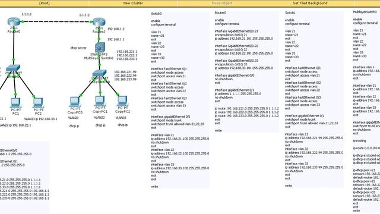Click 'ip route 192.168.221.0 255.255.255.0 1.1.1.2' line
The image size is (380, 214).
tap(247, 108)
